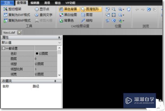165x111 pixels.
Task: Open the zoom out dropdown arrow
Action: tap(123, 15)
